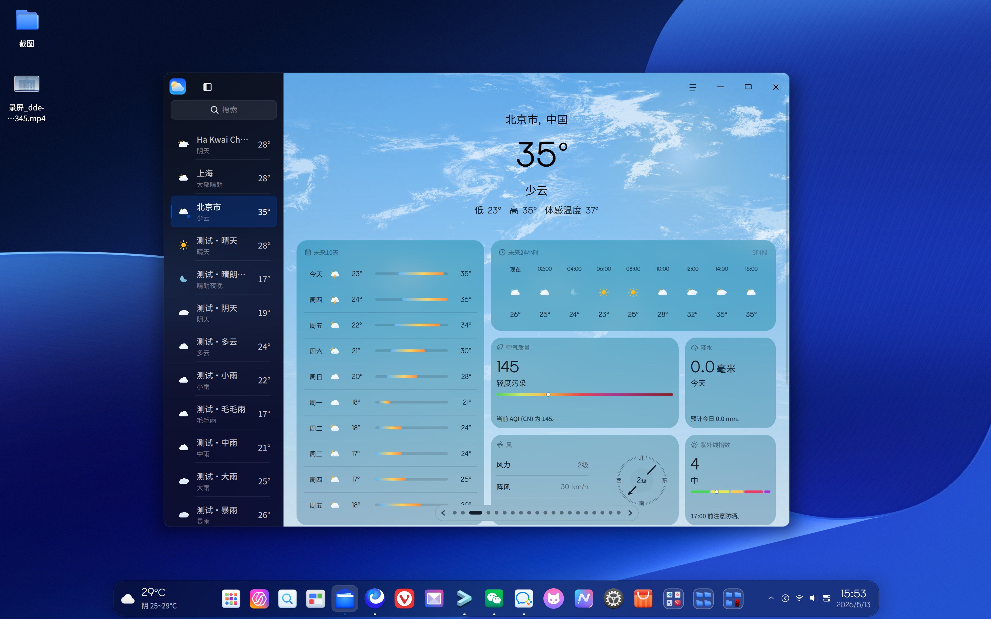
Task: Open the hamburger menu in weather window
Action: pos(692,87)
